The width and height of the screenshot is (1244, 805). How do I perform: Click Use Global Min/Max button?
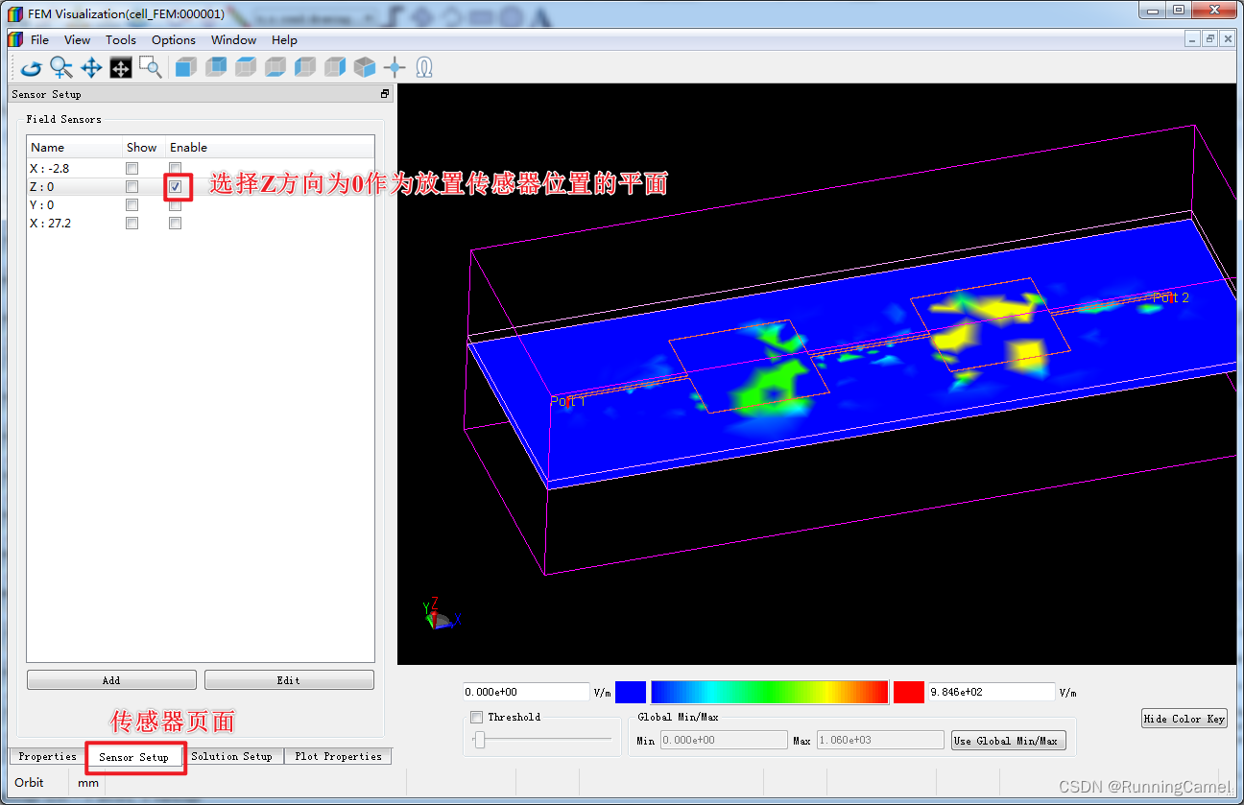coord(1008,740)
